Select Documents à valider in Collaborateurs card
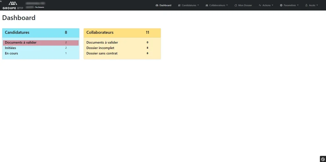Screen dimensions: 326x162 tap(122, 43)
